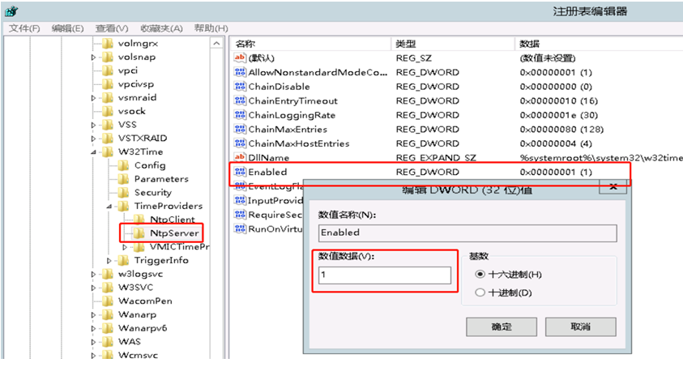This screenshot has width=683, height=367.
Task: Click the Registry Editor app icon
Action: [11, 11]
